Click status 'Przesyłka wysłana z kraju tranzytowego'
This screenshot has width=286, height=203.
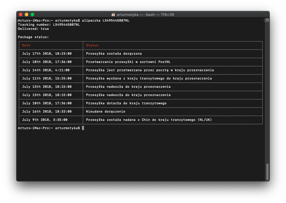[125, 78]
